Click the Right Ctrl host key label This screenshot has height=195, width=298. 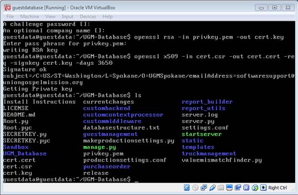277,187
